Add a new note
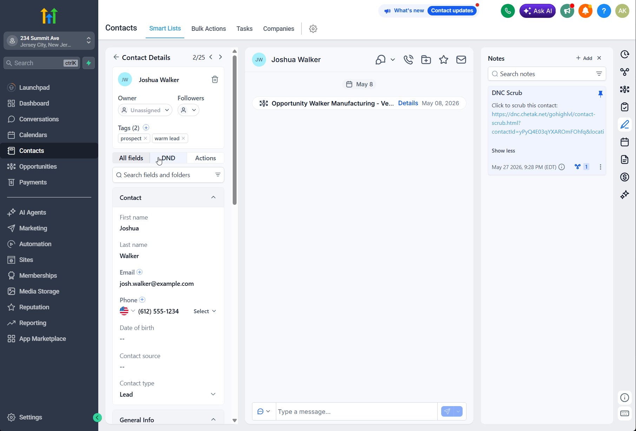 (x=584, y=58)
